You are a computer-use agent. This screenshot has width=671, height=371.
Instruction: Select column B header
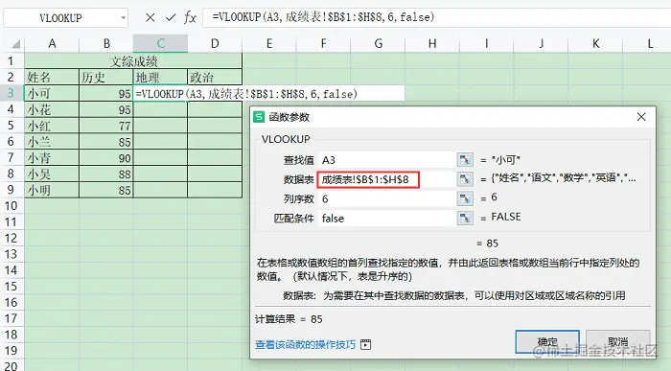tap(106, 43)
